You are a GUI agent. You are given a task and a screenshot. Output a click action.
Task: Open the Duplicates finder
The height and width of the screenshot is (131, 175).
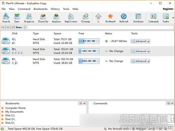tap(71, 18)
